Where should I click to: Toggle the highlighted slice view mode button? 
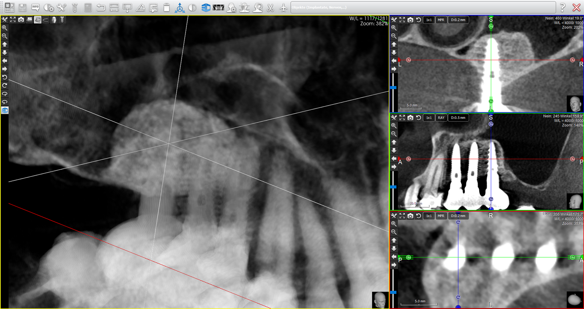pos(38,20)
